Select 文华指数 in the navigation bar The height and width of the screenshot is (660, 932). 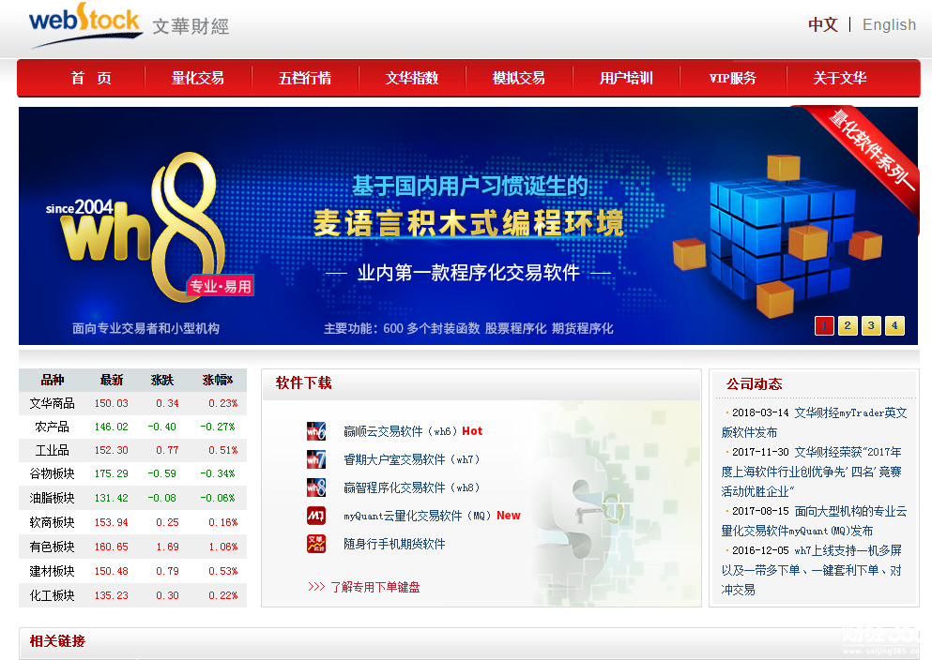coord(412,78)
